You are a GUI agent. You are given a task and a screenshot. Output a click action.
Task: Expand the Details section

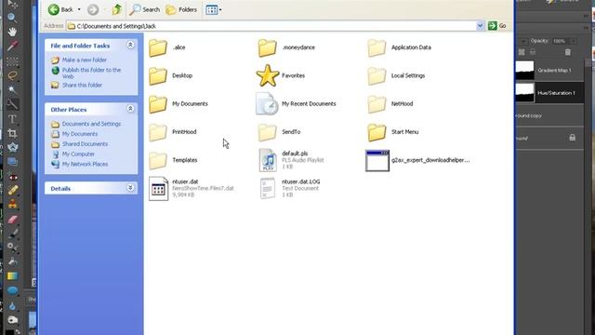click(x=130, y=188)
